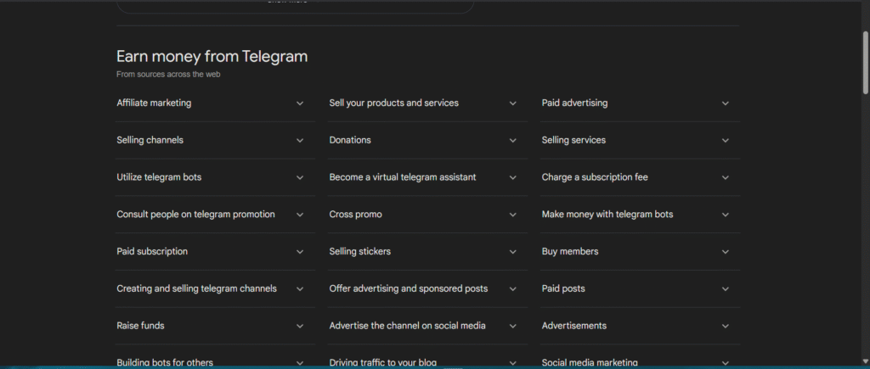Click the Donations chevron icon
870x369 pixels.
(x=512, y=141)
